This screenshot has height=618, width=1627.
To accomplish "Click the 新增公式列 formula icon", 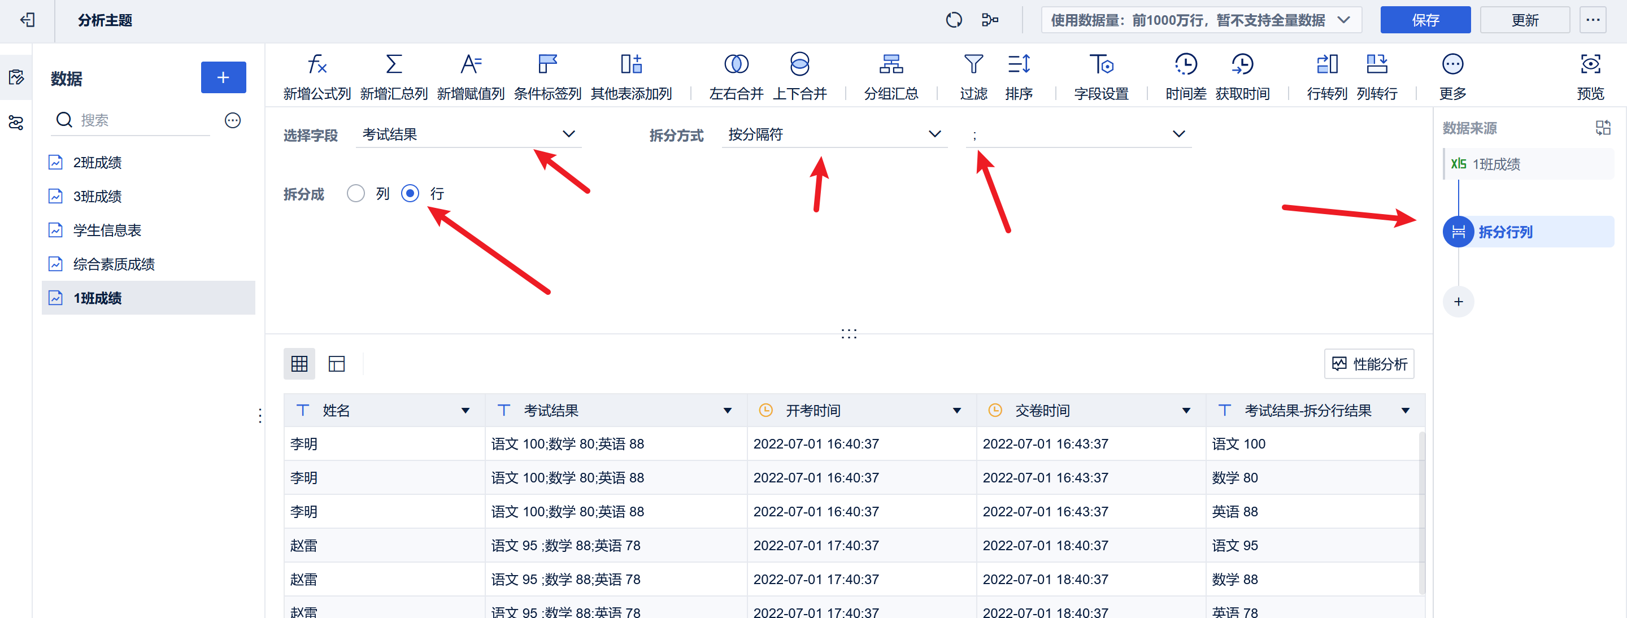I will tap(316, 64).
